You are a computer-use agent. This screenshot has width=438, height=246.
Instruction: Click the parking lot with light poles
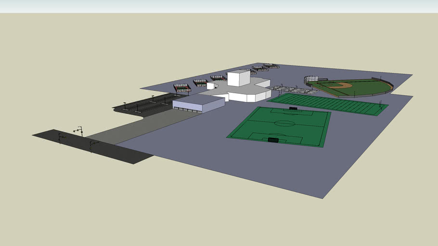click(144, 104)
